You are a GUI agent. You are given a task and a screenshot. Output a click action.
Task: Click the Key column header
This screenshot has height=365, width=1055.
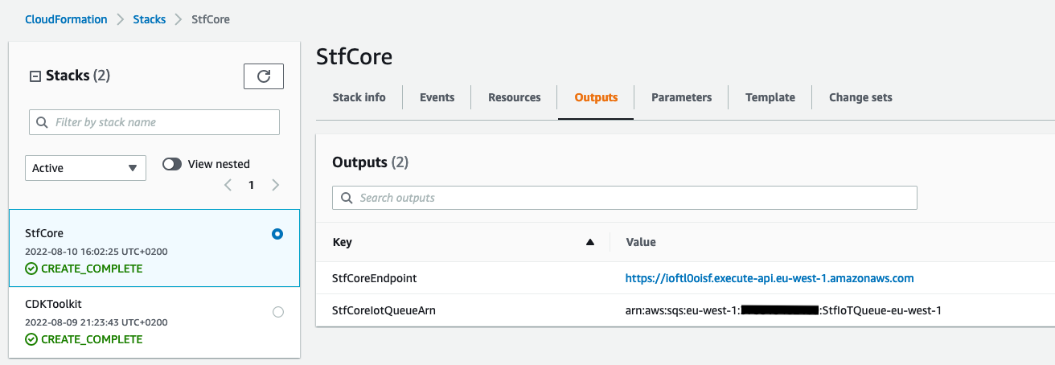coord(342,242)
